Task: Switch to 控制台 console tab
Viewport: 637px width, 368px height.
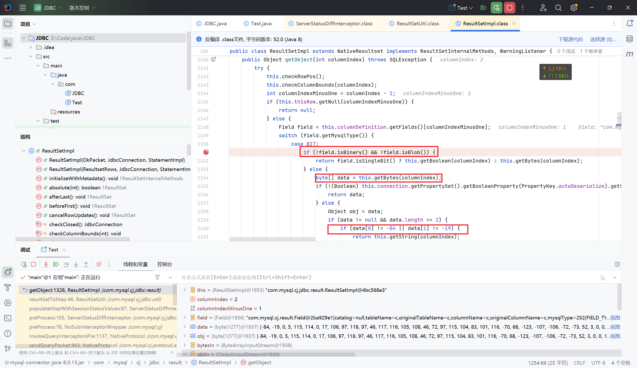Action: 165,264
